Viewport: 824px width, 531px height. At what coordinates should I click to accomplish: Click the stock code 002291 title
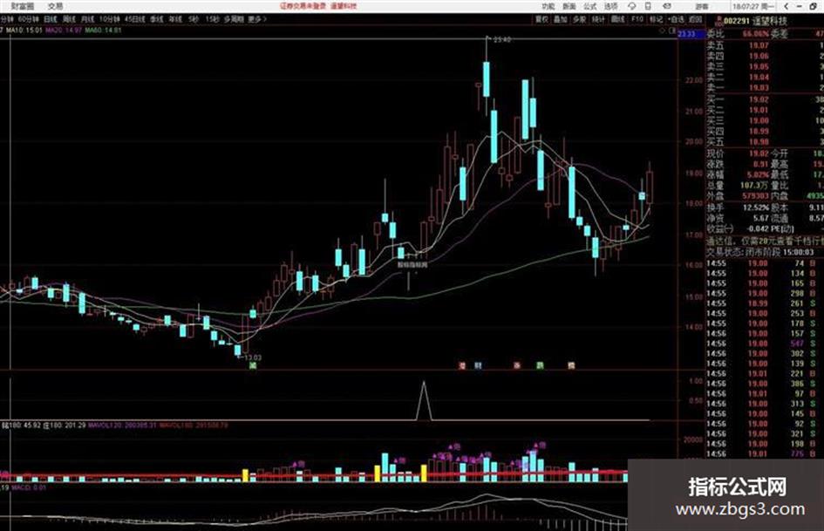coord(736,21)
